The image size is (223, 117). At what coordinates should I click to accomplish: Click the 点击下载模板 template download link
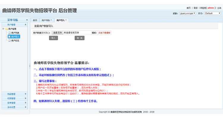(x=104, y=33)
